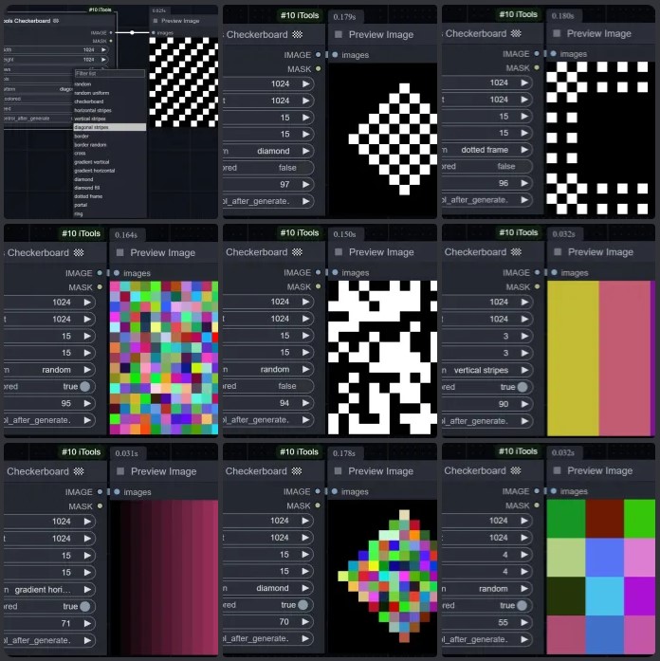Image resolution: width=660 pixels, height=661 pixels.
Task: Click link midpoint dot between IMAGE and images
Action: pos(132,32)
